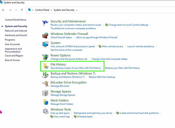Click the BitLocker keys icon
This screenshot has width=175, height=128.
tap(45, 84)
